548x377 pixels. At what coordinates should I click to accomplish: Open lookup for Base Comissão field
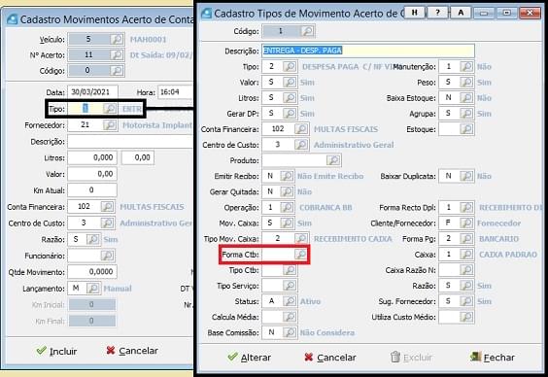coord(291,332)
